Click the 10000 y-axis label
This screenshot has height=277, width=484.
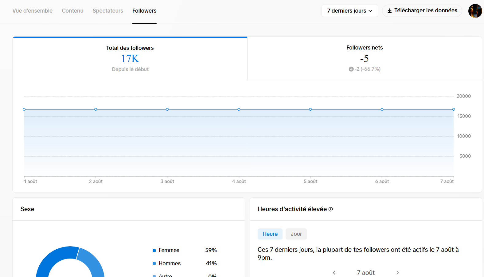[x=464, y=136]
